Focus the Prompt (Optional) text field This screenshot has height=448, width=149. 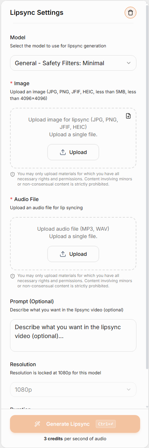click(x=73, y=335)
